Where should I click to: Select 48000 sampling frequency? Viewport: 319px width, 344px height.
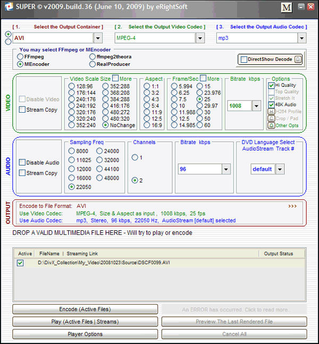(99, 178)
